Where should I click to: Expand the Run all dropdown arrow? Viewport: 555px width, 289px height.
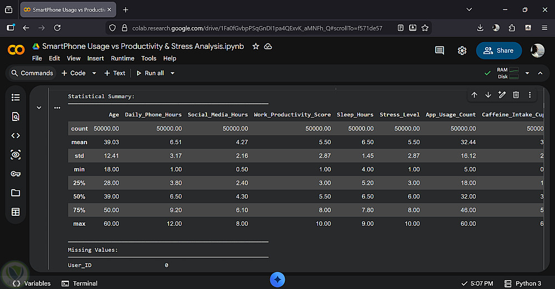pyautogui.click(x=173, y=73)
